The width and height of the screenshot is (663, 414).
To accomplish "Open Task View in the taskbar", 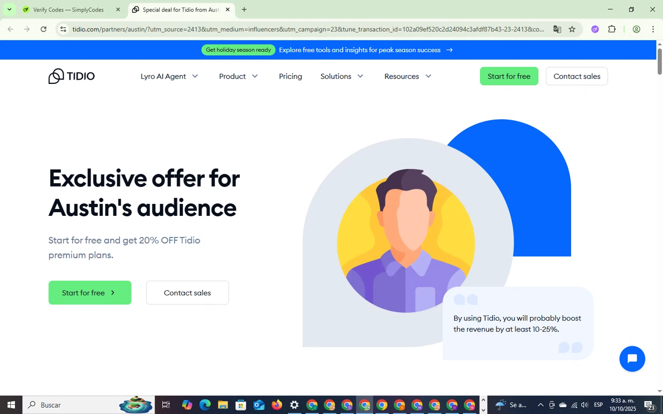I will (x=166, y=405).
